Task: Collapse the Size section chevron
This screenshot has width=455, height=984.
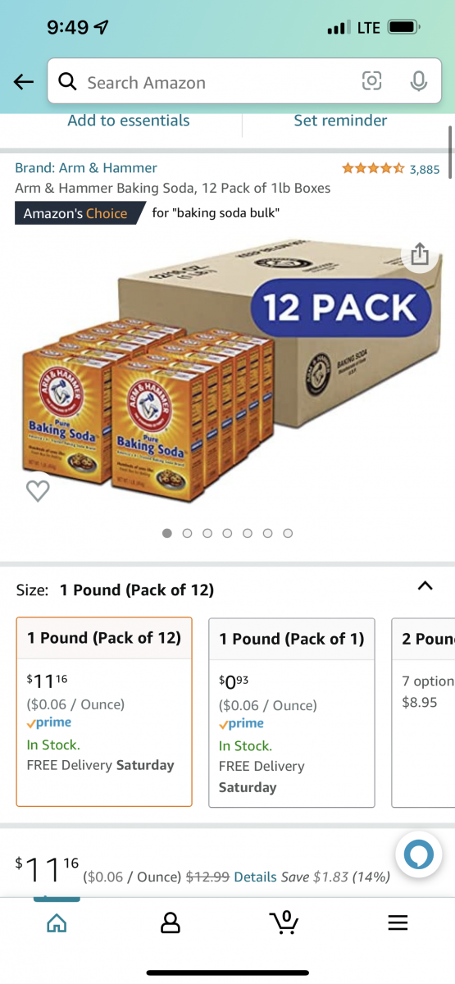Action: 424,586
